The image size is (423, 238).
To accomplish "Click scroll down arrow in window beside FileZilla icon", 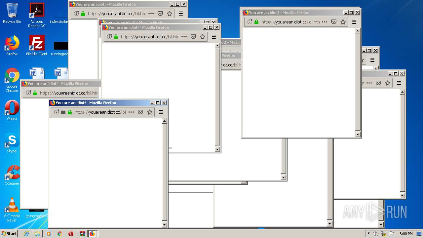I will click(x=217, y=149).
